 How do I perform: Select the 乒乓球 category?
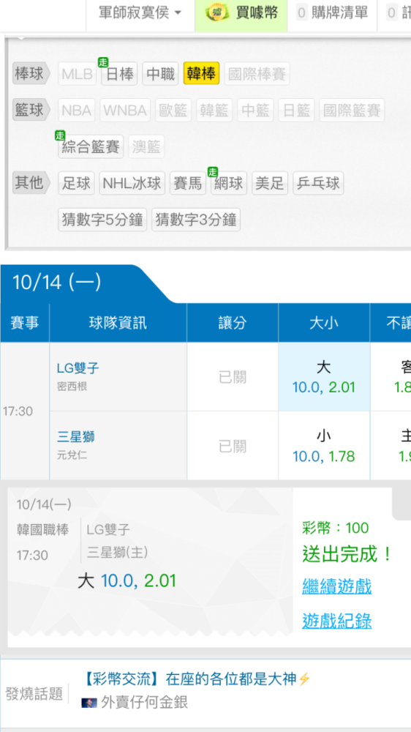[319, 183]
